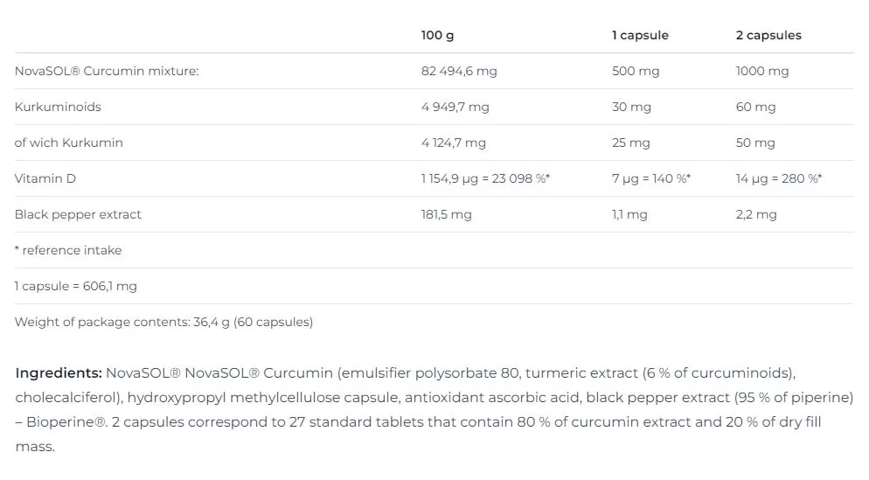Select the 25 mg Kurkumin value
Screen dimensions: 869x480
[x=631, y=143]
